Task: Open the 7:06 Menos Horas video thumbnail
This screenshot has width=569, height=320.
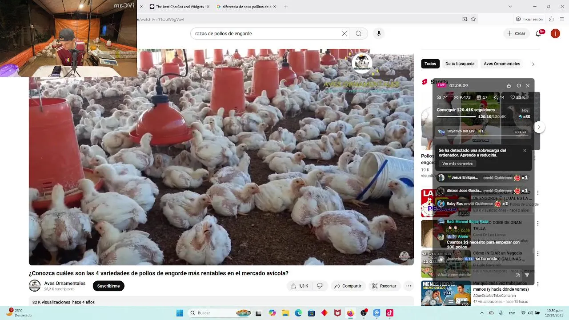Action: click(446, 294)
